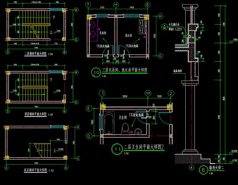Viewport: 238px width, 185px height.
Task: Select the 化妆间 room label
Action: (x=103, y=33)
